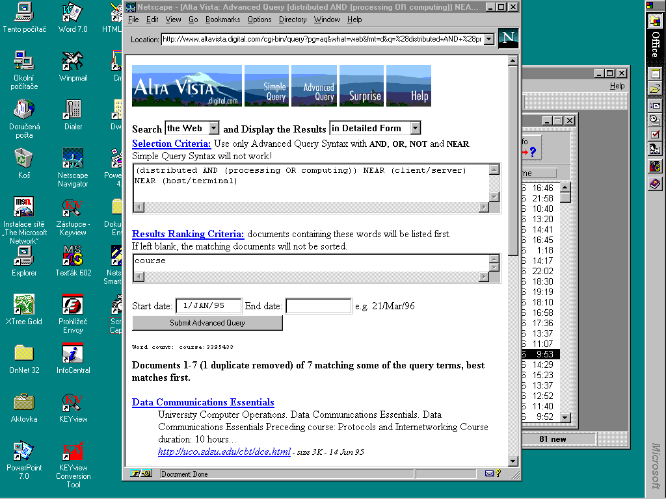Select the 22:02 row in the background list

540,271
